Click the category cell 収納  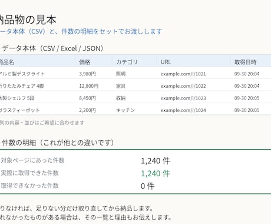[121, 98]
